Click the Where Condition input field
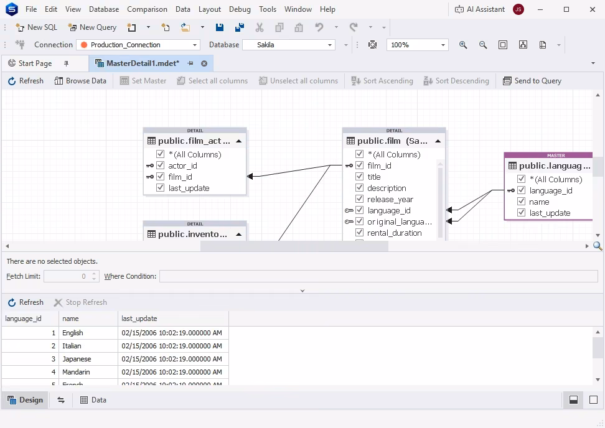 coord(378,276)
